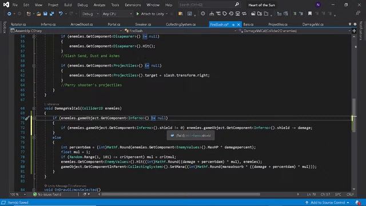Click the SPC indentation indicator
366x206 pixels.
click(x=338, y=195)
